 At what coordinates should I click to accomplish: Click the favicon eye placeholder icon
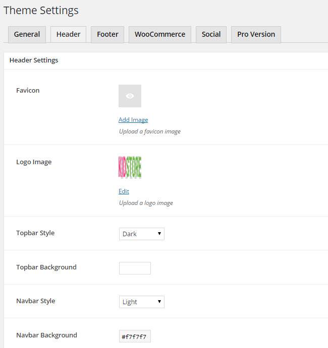click(130, 96)
